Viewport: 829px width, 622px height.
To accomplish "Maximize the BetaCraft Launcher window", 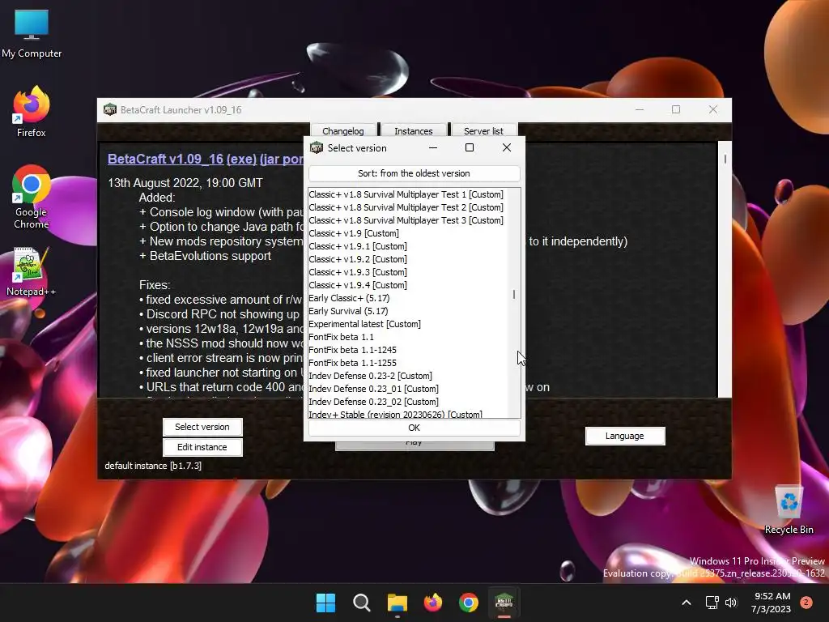I will (676, 109).
